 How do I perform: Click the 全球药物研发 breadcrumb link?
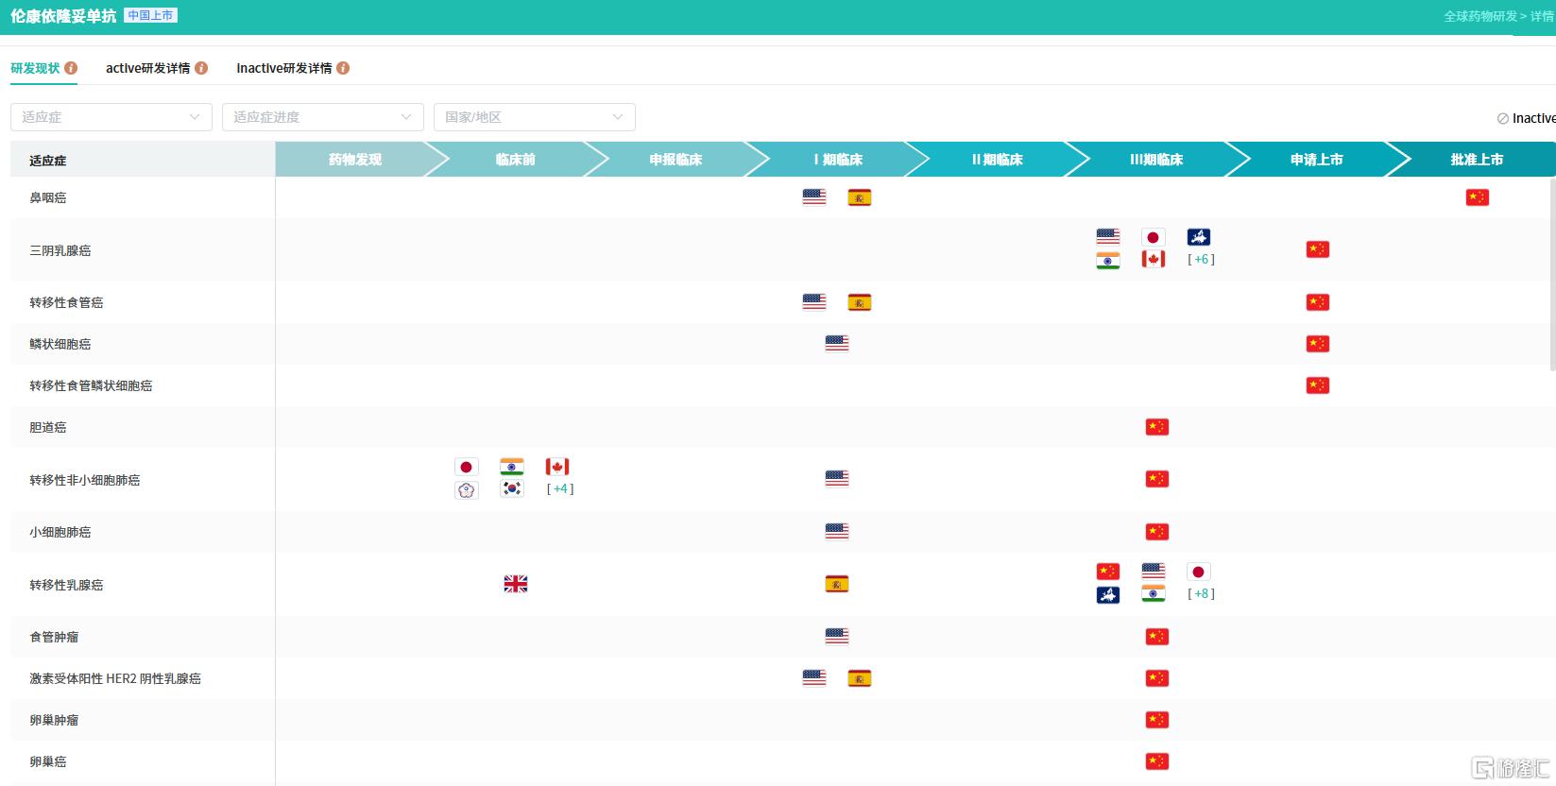[1480, 16]
